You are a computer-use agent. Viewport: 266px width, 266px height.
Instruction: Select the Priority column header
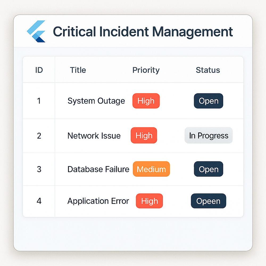146,70
